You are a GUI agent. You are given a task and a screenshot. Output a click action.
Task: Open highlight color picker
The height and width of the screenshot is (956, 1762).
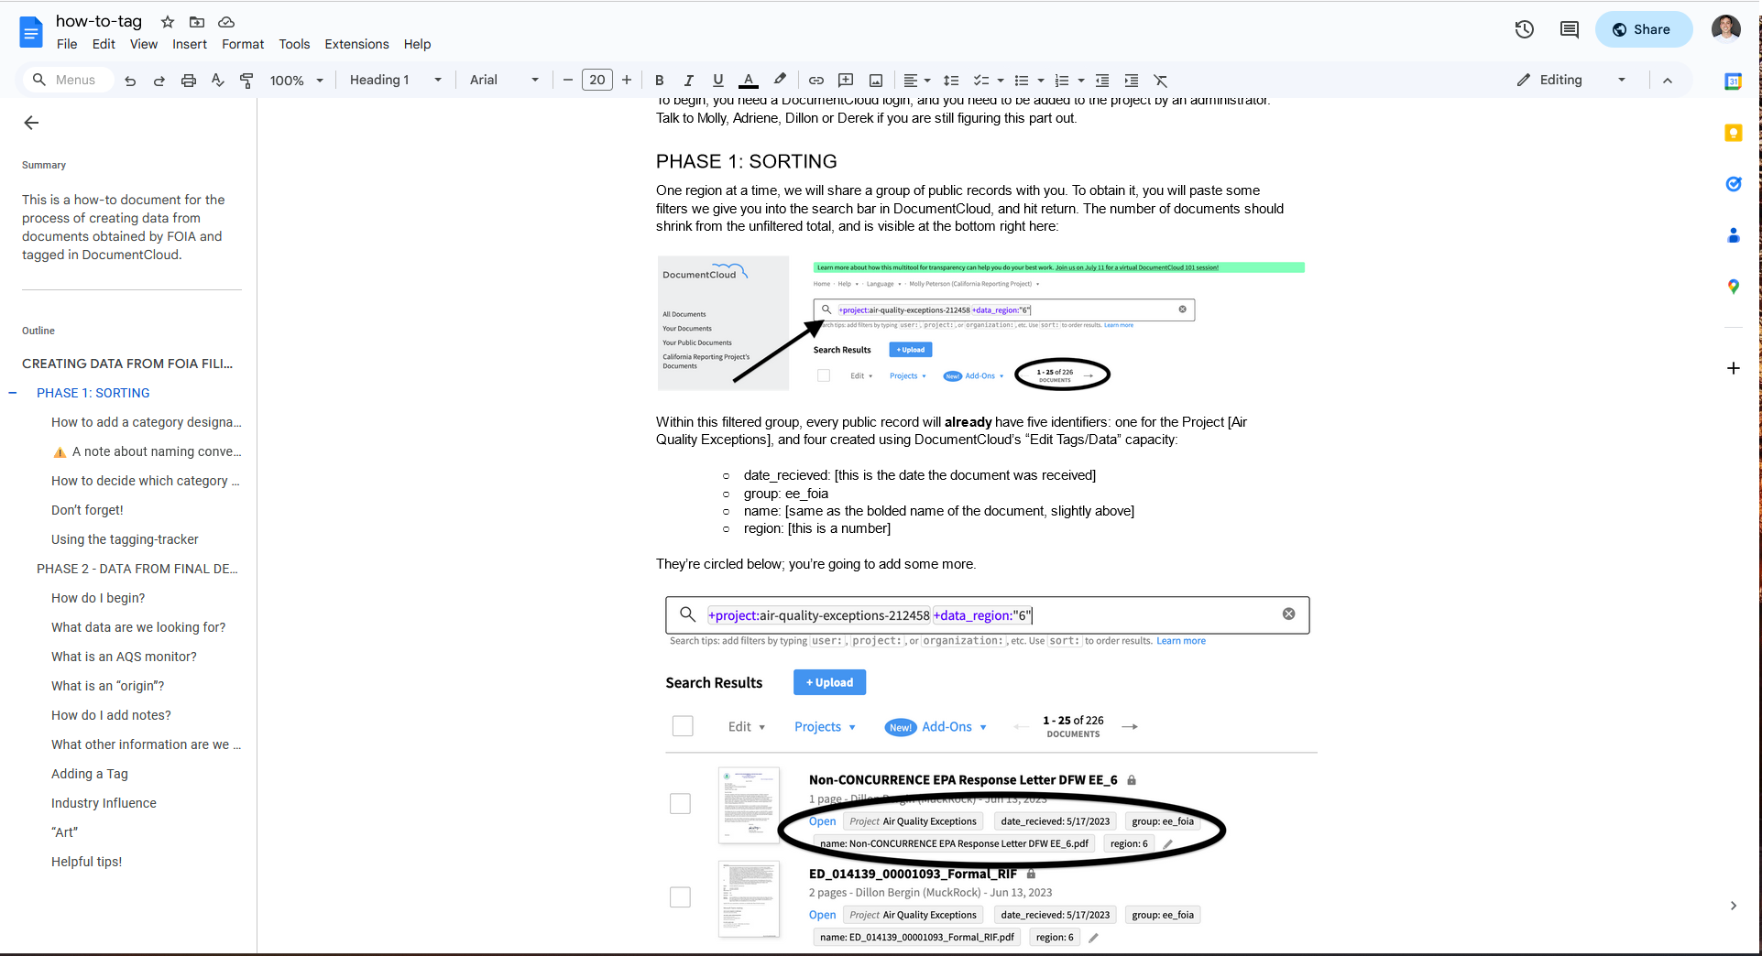pyautogui.click(x=780, y=81)
